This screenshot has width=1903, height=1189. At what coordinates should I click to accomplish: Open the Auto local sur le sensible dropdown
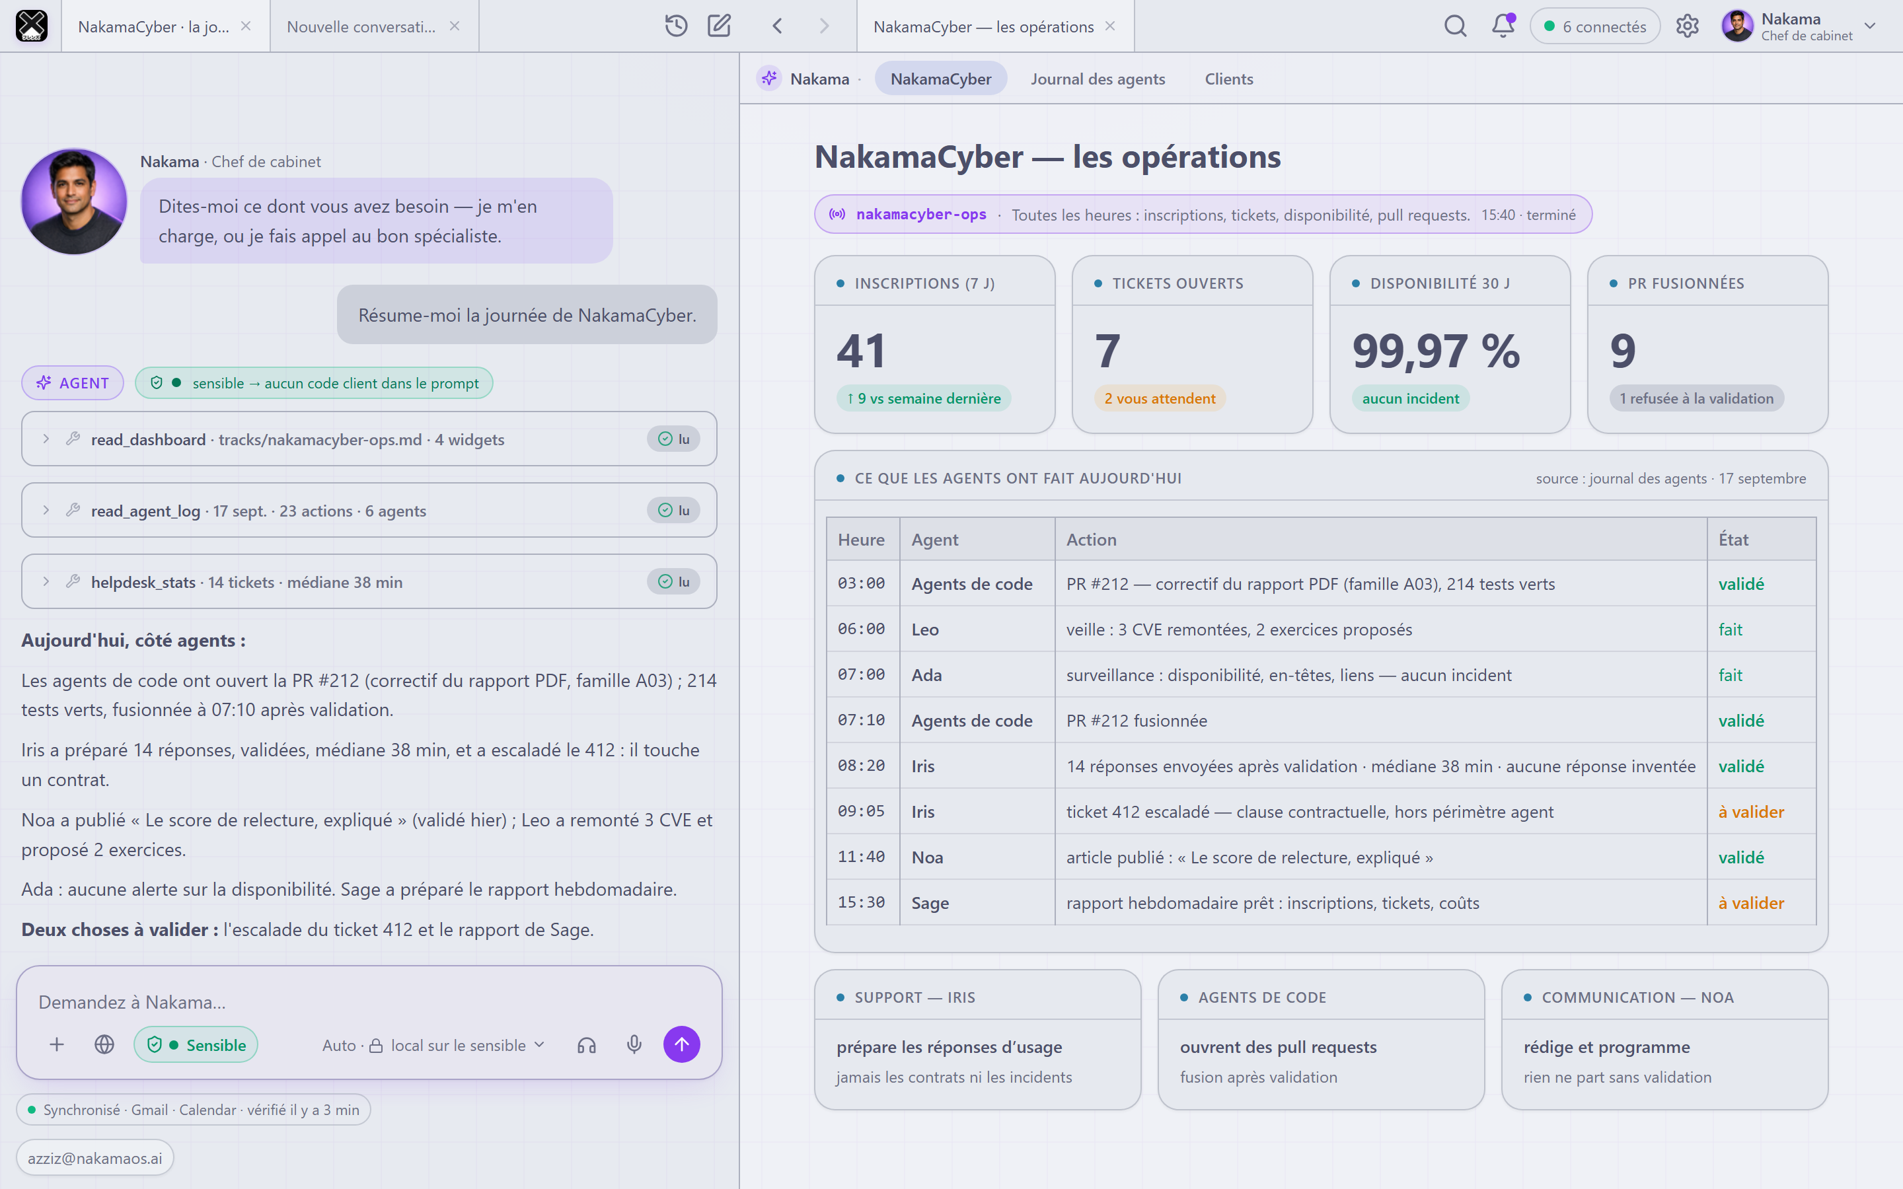pyautogui.click(x=433, y=1044)
